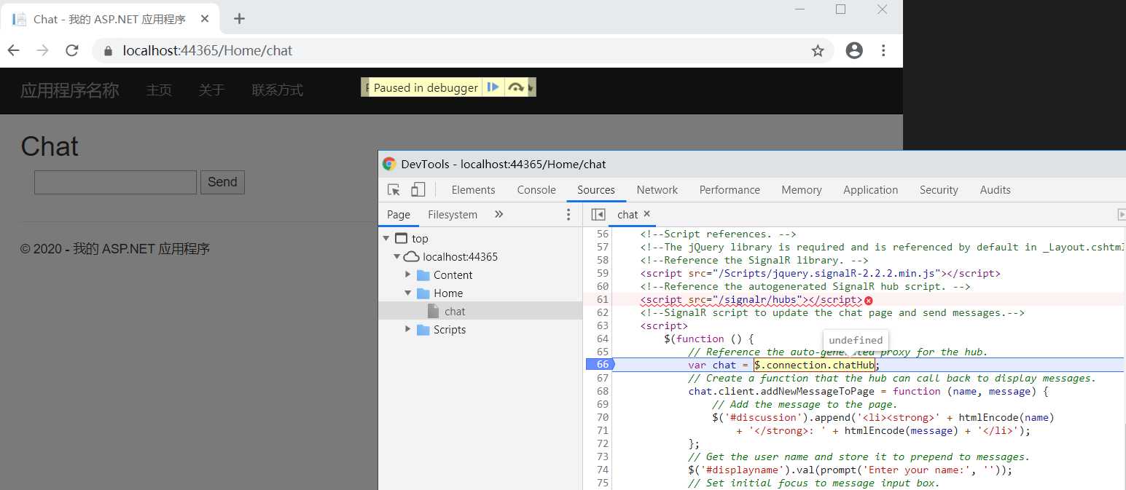Expand the Scripts folder

(408, 329)
